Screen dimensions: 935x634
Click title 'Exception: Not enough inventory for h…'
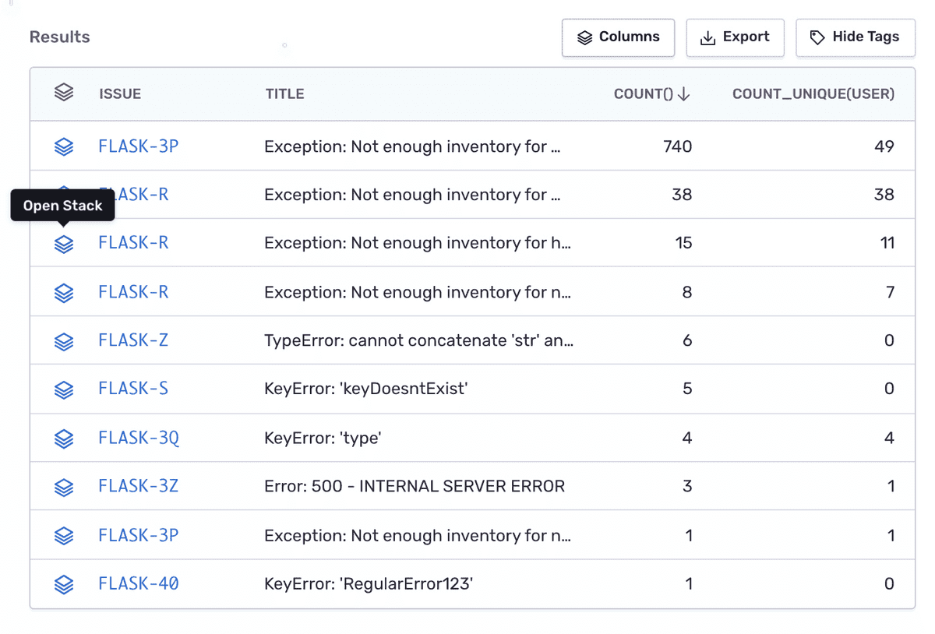tap(418, 243)
